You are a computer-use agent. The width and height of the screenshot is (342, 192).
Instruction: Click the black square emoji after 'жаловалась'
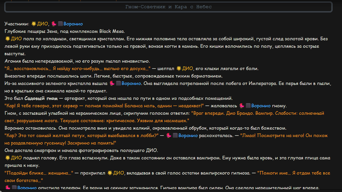[x=248, y=106]
